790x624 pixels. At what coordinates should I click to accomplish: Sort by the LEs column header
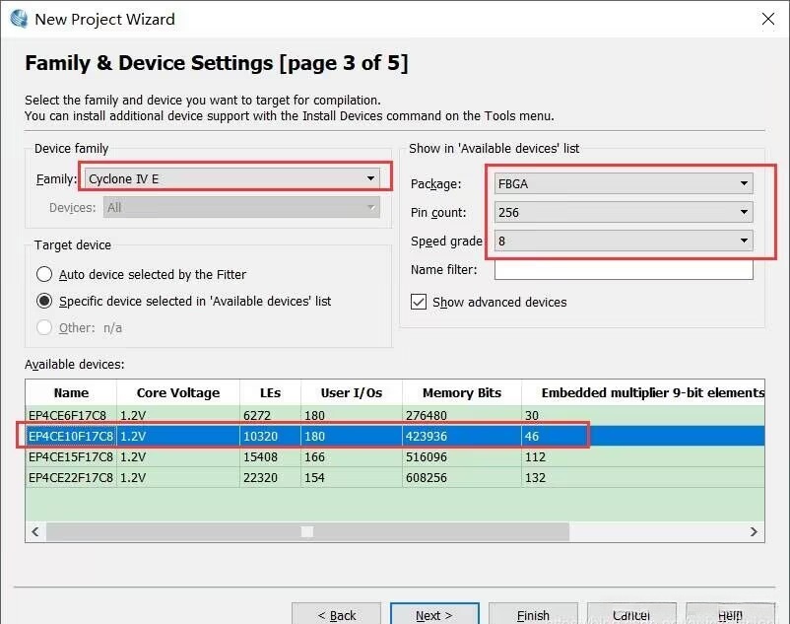pyautogui.click(x=270, y=392)
